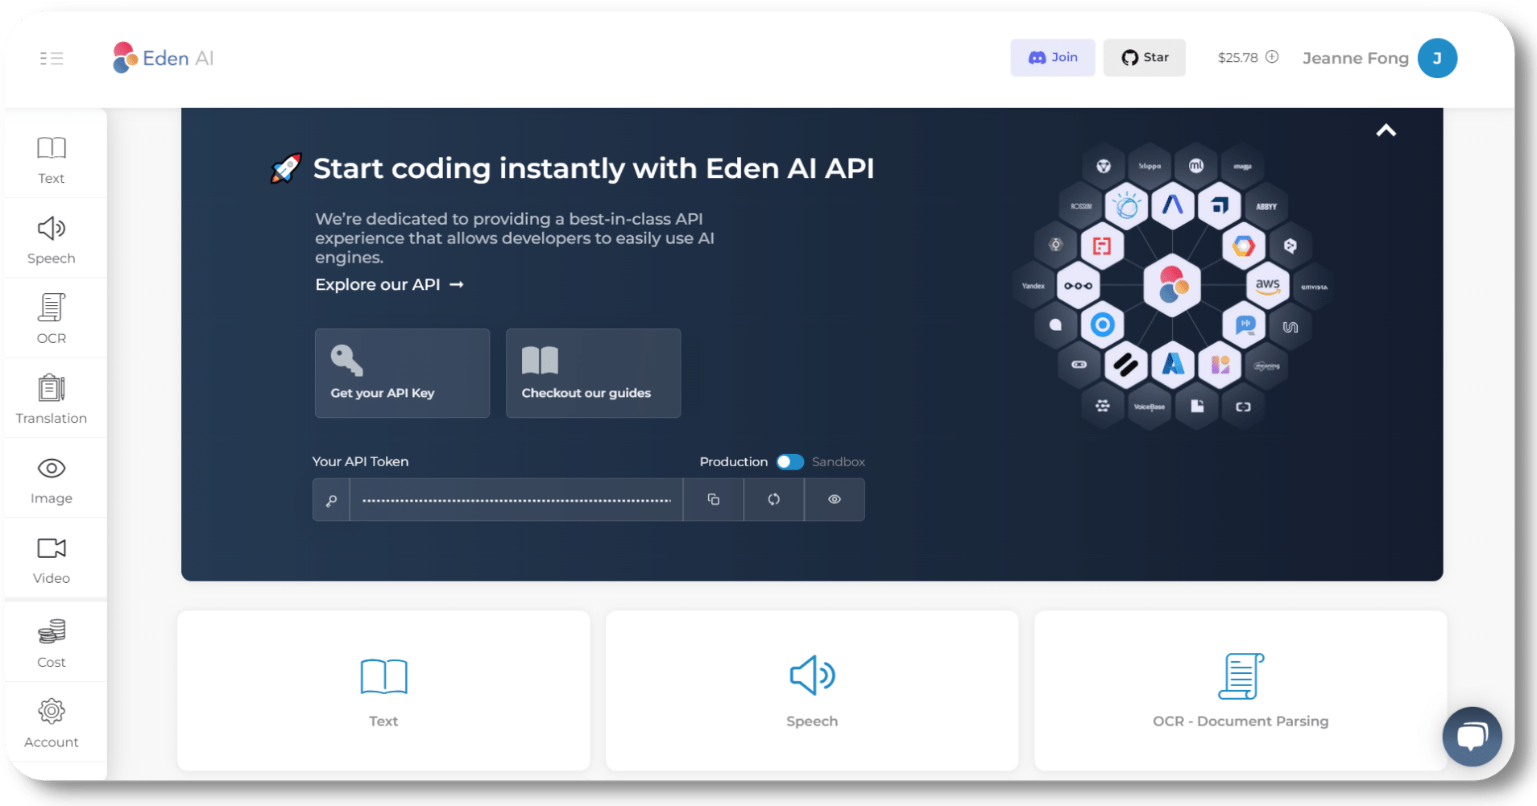The height and width of the screenshot is (806, 1537).
Task: Collapse the Start coding banner
Action: click(x=1386, y=130)
